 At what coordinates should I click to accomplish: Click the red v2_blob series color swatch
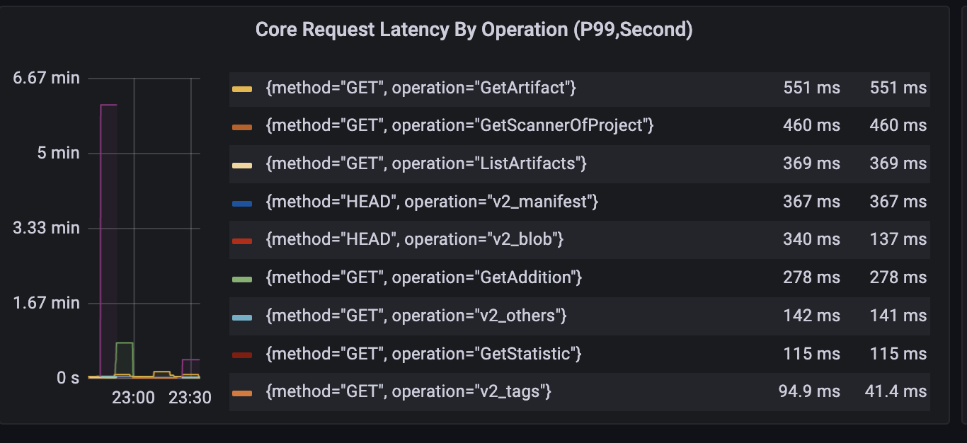242,241
